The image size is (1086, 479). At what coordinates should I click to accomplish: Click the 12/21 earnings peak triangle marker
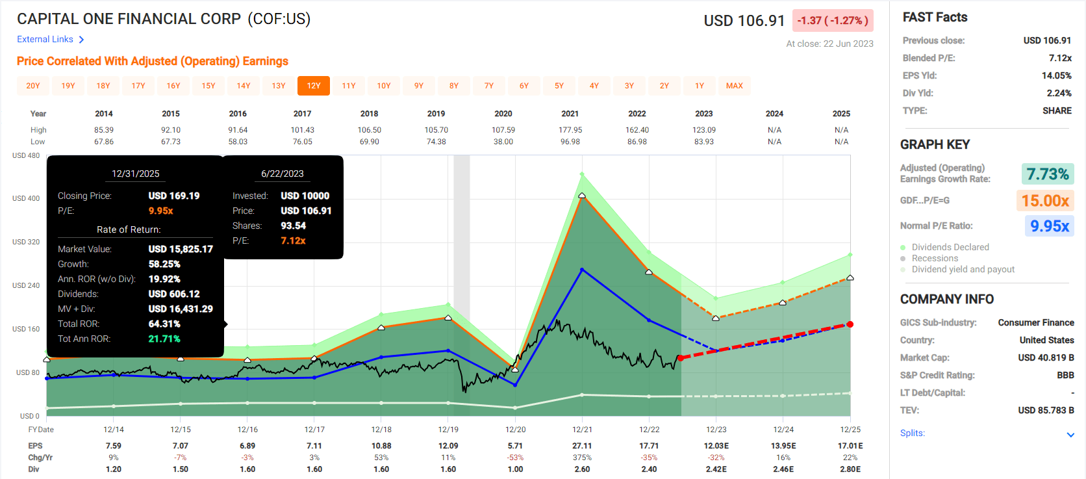pos(582,195)
